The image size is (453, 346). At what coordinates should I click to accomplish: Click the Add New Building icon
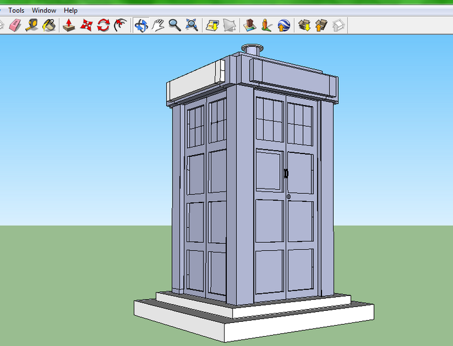tap(250, 25)
